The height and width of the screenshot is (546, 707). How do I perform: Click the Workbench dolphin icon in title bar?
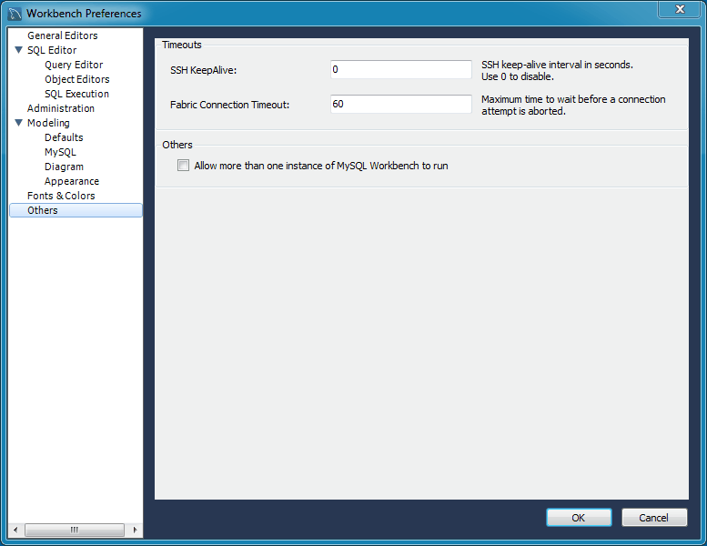pyautogui.click(x=15, y=14)
